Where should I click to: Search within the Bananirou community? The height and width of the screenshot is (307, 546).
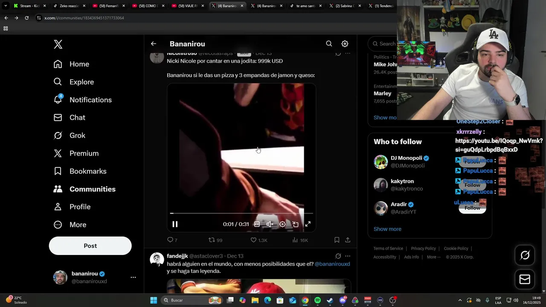pos(329,43)
